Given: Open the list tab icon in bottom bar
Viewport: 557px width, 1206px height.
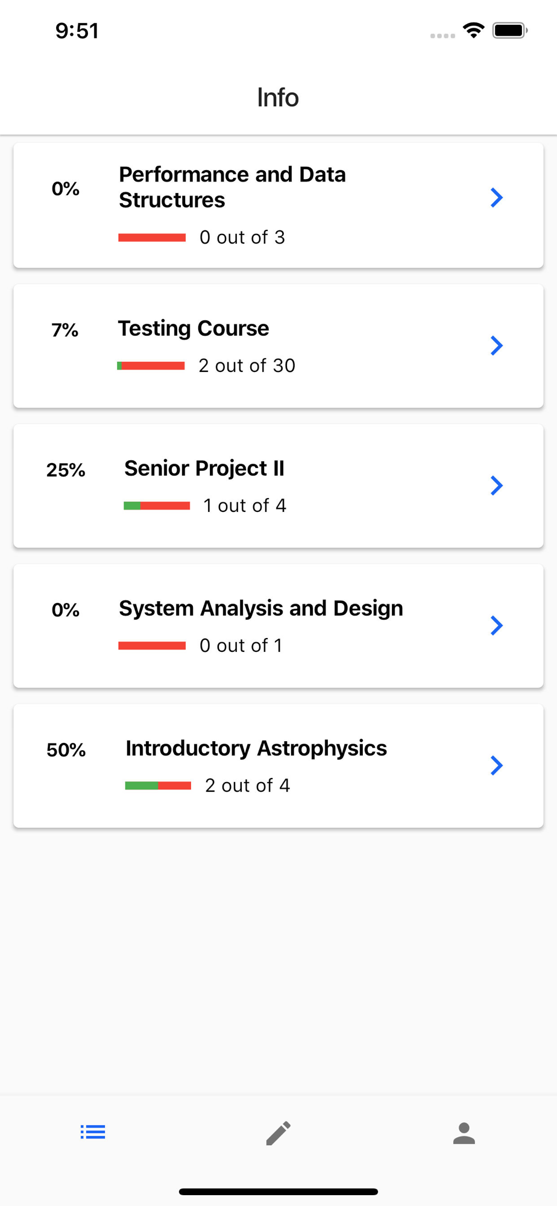Looking at the screenshot, I should point(93,1132).
